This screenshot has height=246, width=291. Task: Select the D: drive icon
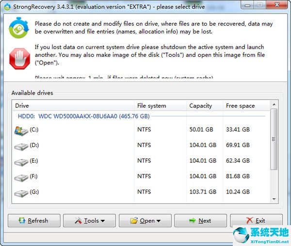(x=21, y=146)
